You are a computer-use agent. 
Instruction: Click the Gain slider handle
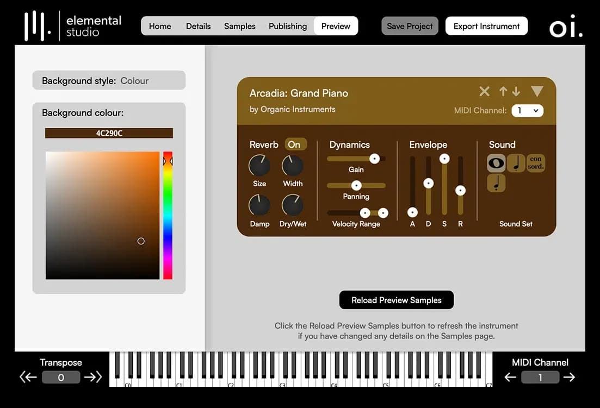coord(374,159)
